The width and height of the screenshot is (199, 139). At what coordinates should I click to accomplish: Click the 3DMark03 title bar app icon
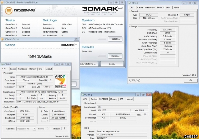click(x=2, y=2)
